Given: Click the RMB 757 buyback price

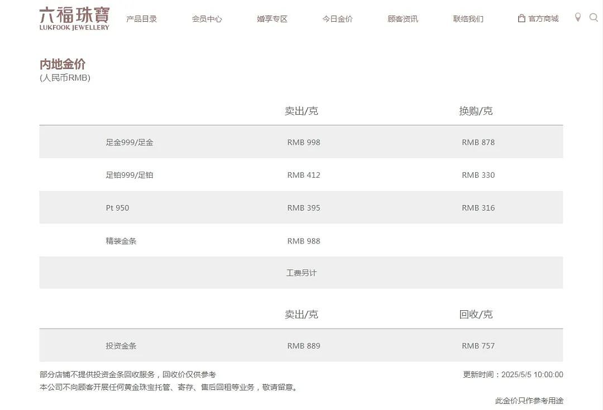Looking at the screenshot, I should (478, 346).
